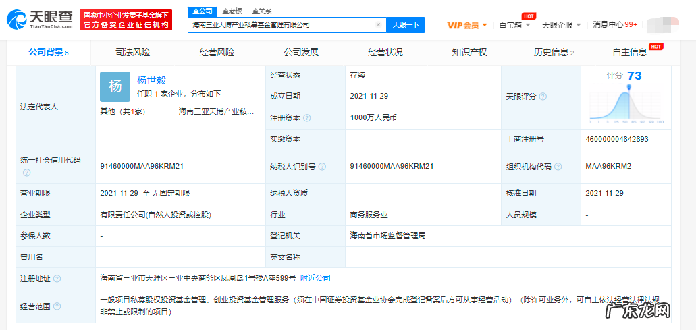This screenshot has height=330, width=696.
Task: Click the help icon next to 纳税人识别号
Action: (x=322, y=167)
